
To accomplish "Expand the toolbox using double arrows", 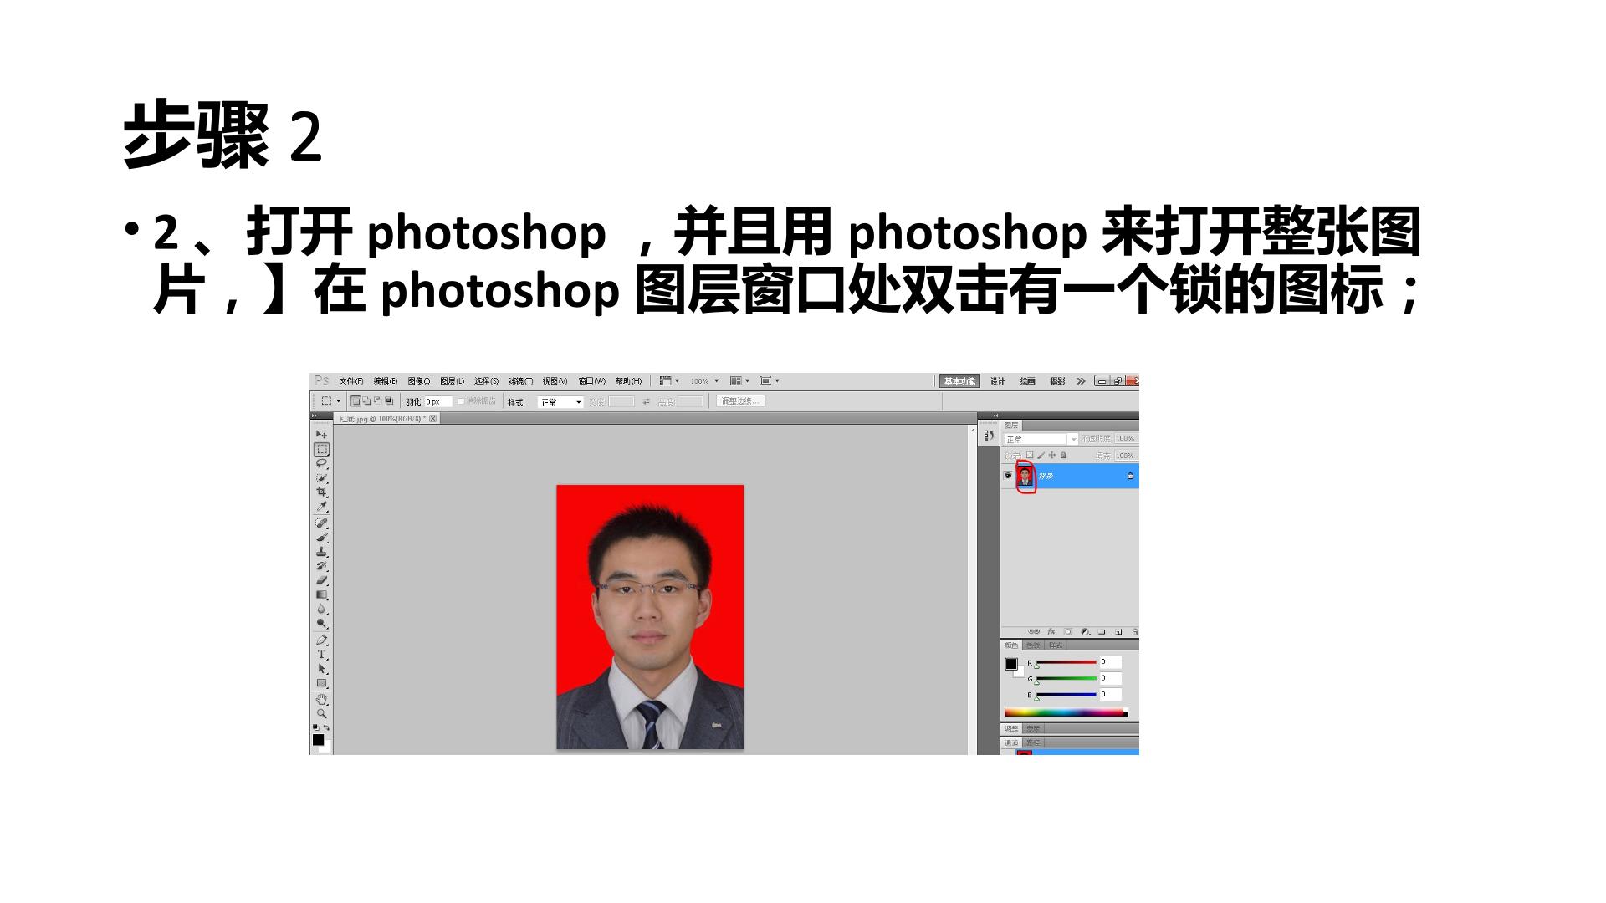I will coord(315,415).
